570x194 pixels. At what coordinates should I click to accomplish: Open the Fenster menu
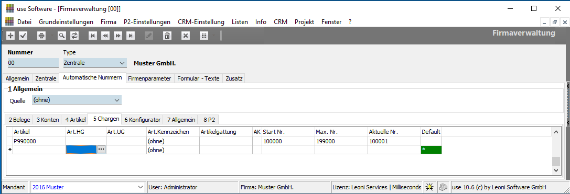coord(331,22)
